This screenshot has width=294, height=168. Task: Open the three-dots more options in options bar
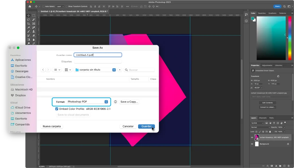click(x=128, y=6)
